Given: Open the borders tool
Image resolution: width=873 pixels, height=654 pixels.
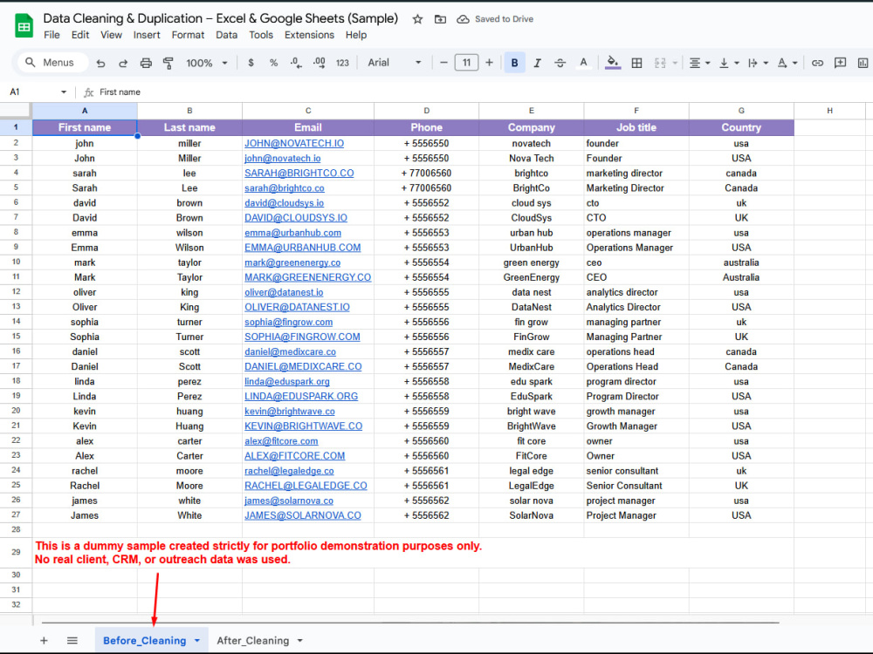Looking at the screenshot, I should point(636,63).
